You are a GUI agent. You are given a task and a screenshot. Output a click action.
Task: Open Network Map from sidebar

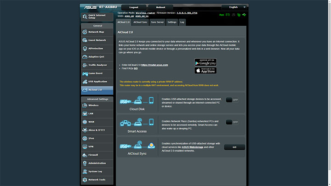click(x=97, y=32)
